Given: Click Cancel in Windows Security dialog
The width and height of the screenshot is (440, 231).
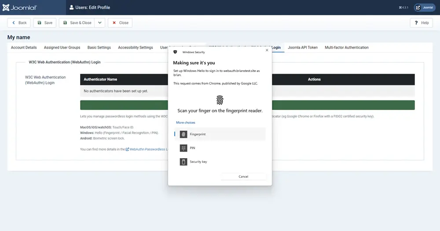Looking at the screenshot, I should coord(243,177).
